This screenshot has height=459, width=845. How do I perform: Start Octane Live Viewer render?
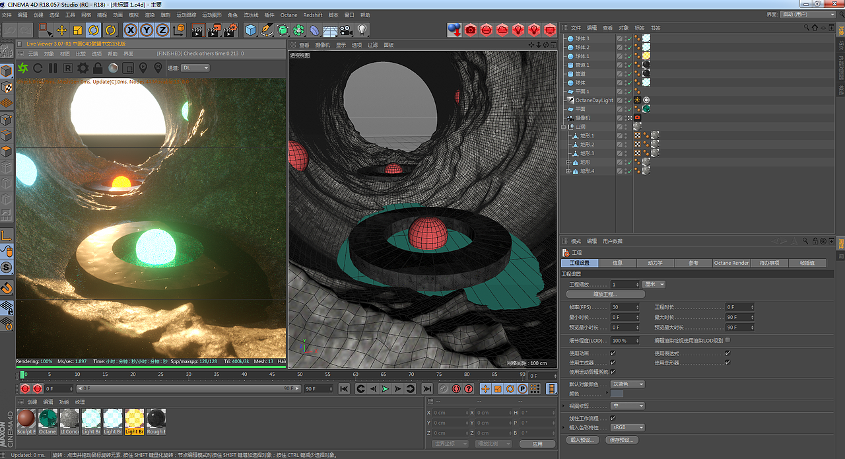[x=23, y=68]
